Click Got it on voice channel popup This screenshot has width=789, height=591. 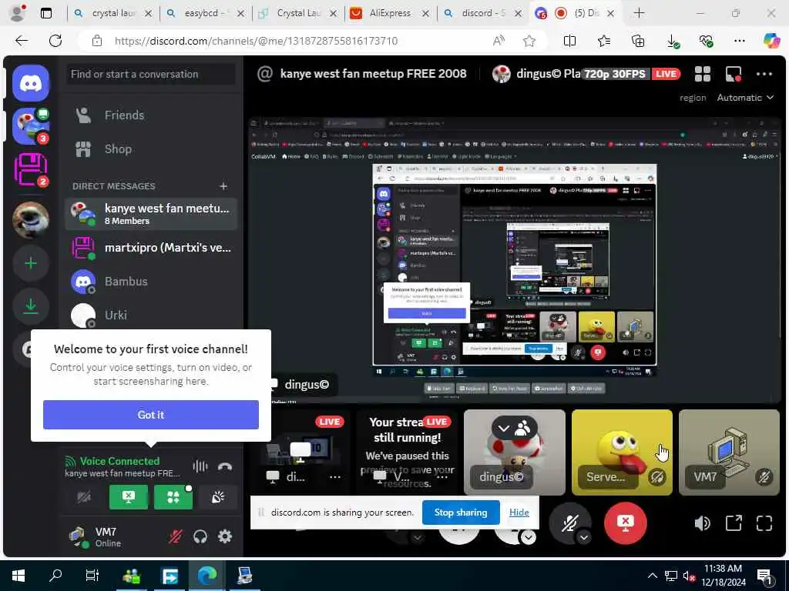151,415
